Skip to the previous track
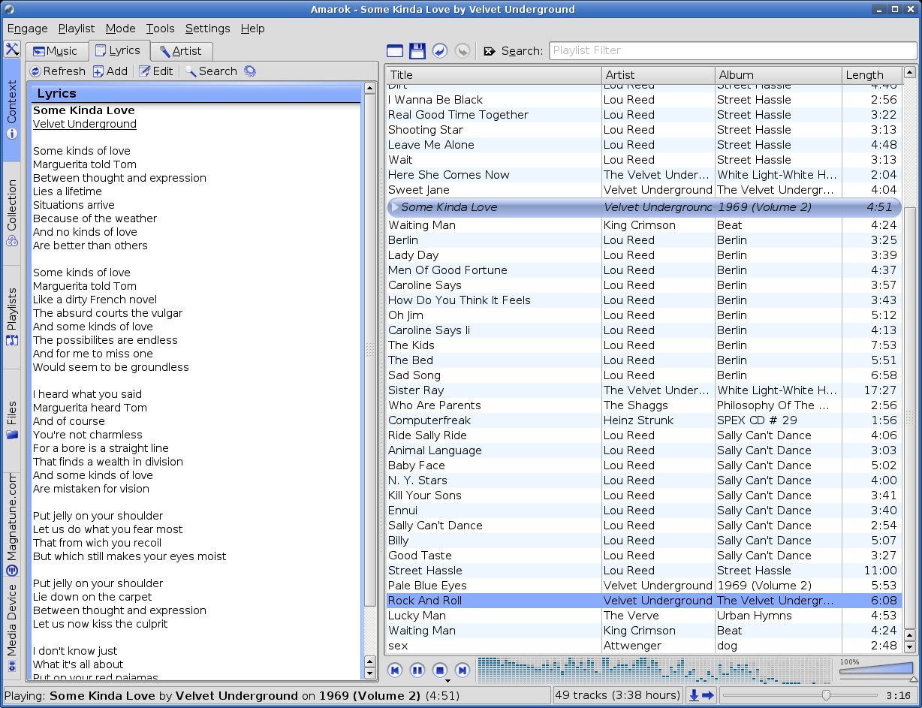Viewport: 922px width, 708px height. [x=395, y=670]
